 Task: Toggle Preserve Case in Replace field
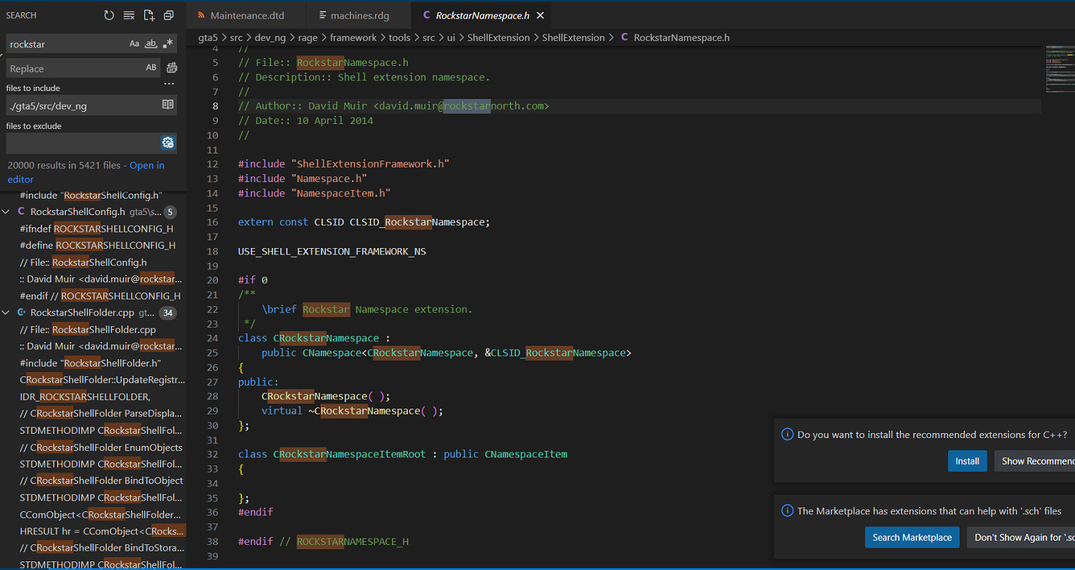[151, 68]
